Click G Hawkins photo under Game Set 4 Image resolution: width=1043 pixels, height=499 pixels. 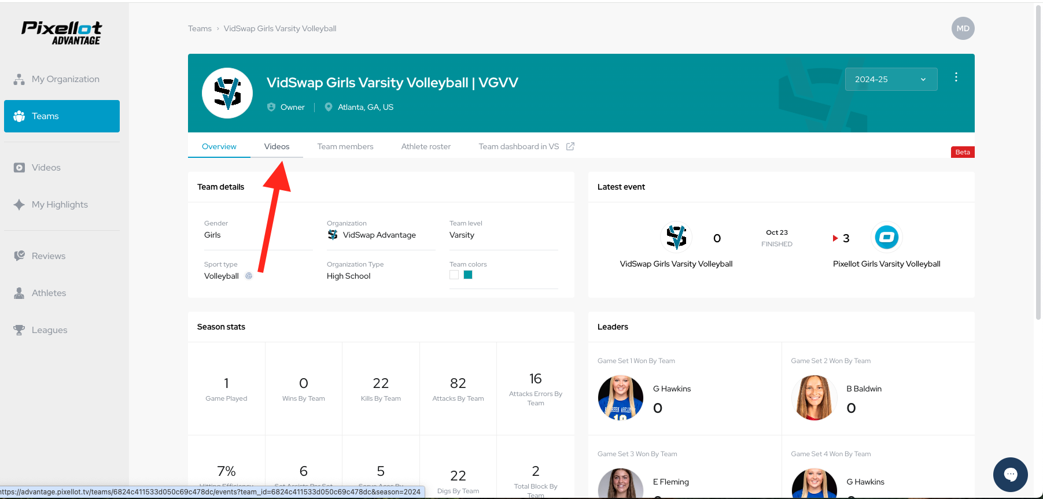(814, 483)
